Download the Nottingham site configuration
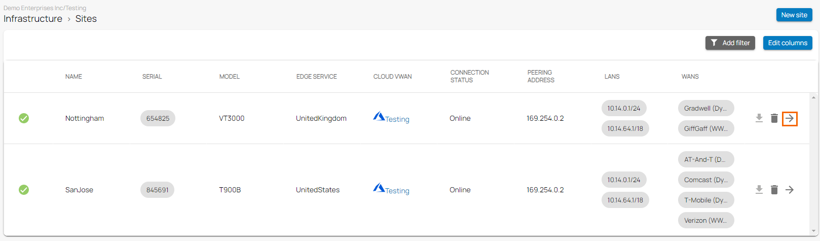 point(759,118)
